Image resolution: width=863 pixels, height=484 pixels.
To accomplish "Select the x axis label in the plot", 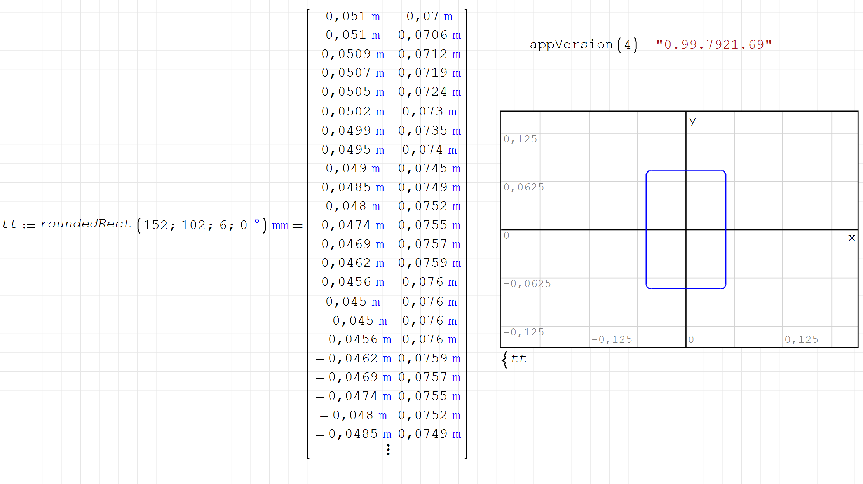I will [852, 238].
